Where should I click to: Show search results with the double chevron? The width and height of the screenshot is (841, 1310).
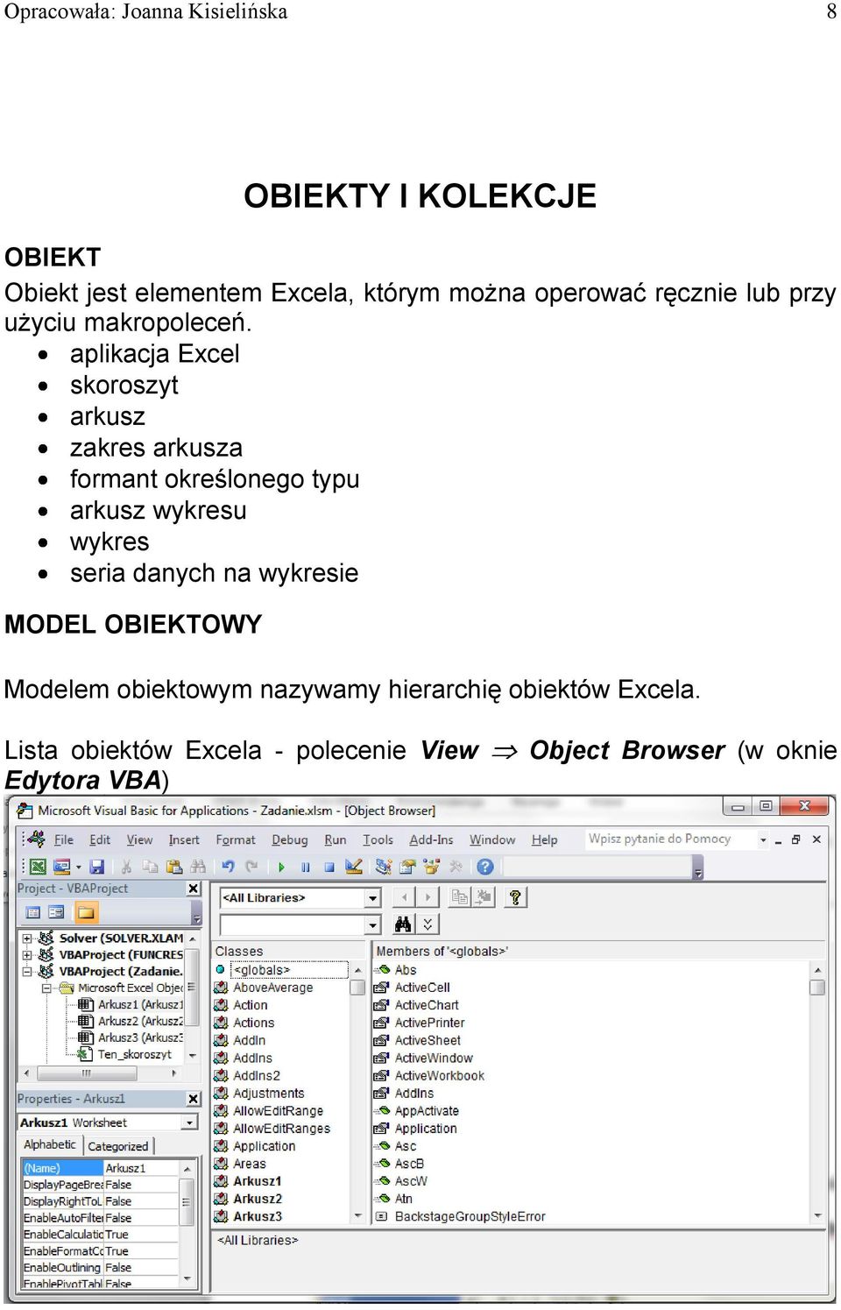click(x=428, y=924)
